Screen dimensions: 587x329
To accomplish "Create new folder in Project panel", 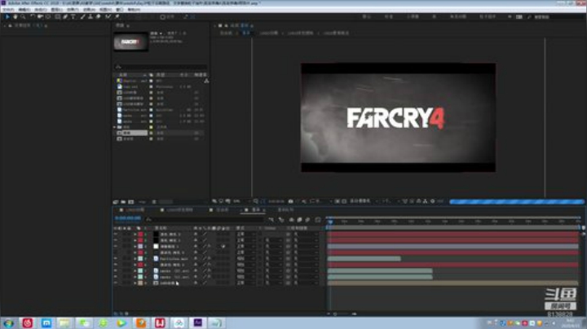I will (x=123, y=202).
